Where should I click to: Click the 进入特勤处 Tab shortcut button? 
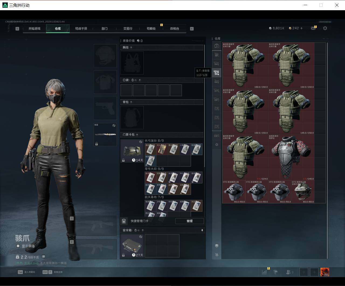[27, 272]
